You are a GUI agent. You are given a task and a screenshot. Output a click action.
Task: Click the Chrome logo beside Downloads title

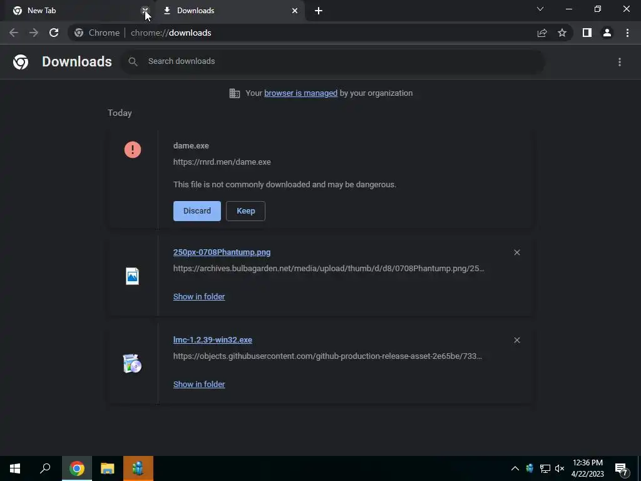click(x=21, y=62)
